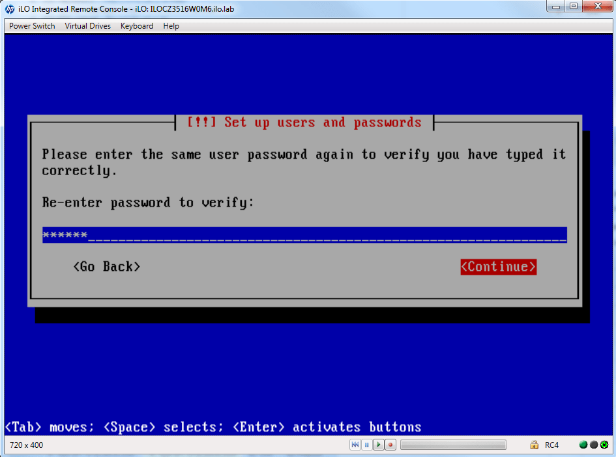Screen dimensions: 616x457
Task: Maximize the iLO Remote Console window
Action: (574, 7)
